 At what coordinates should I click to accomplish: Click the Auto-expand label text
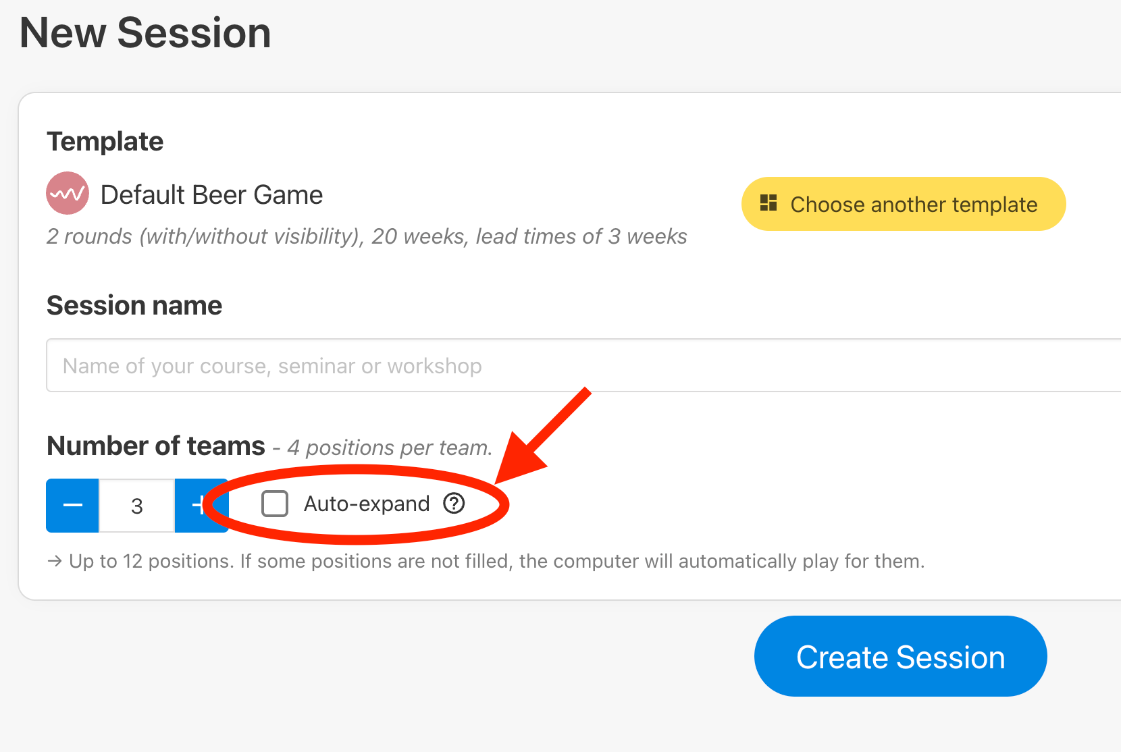367,504
